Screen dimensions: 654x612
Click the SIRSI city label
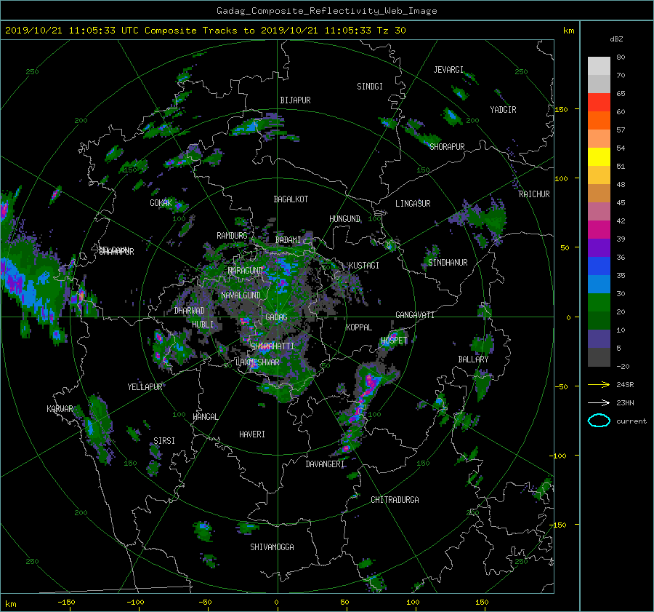(x=164, y=441)
